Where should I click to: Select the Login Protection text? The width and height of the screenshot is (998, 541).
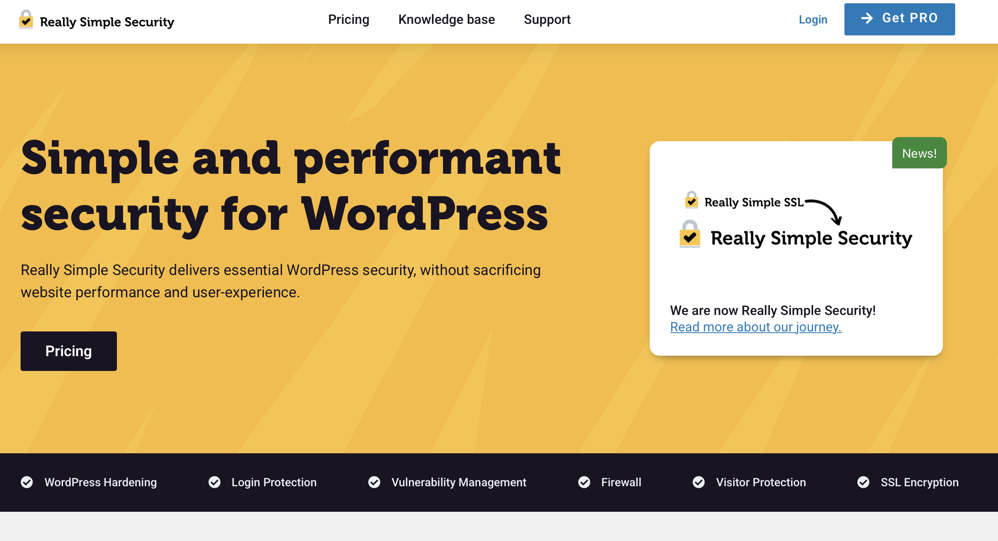tap(274, 482)
